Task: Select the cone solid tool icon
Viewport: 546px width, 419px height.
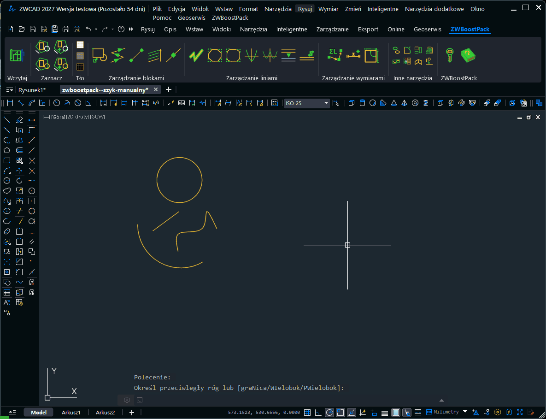Action: (x=393, y=103)
